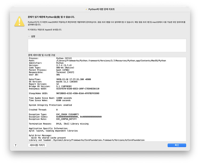Click the Date/Time 2020-12-18 line
This screenshot has width=200, height=164.
[x=60, y=79]
